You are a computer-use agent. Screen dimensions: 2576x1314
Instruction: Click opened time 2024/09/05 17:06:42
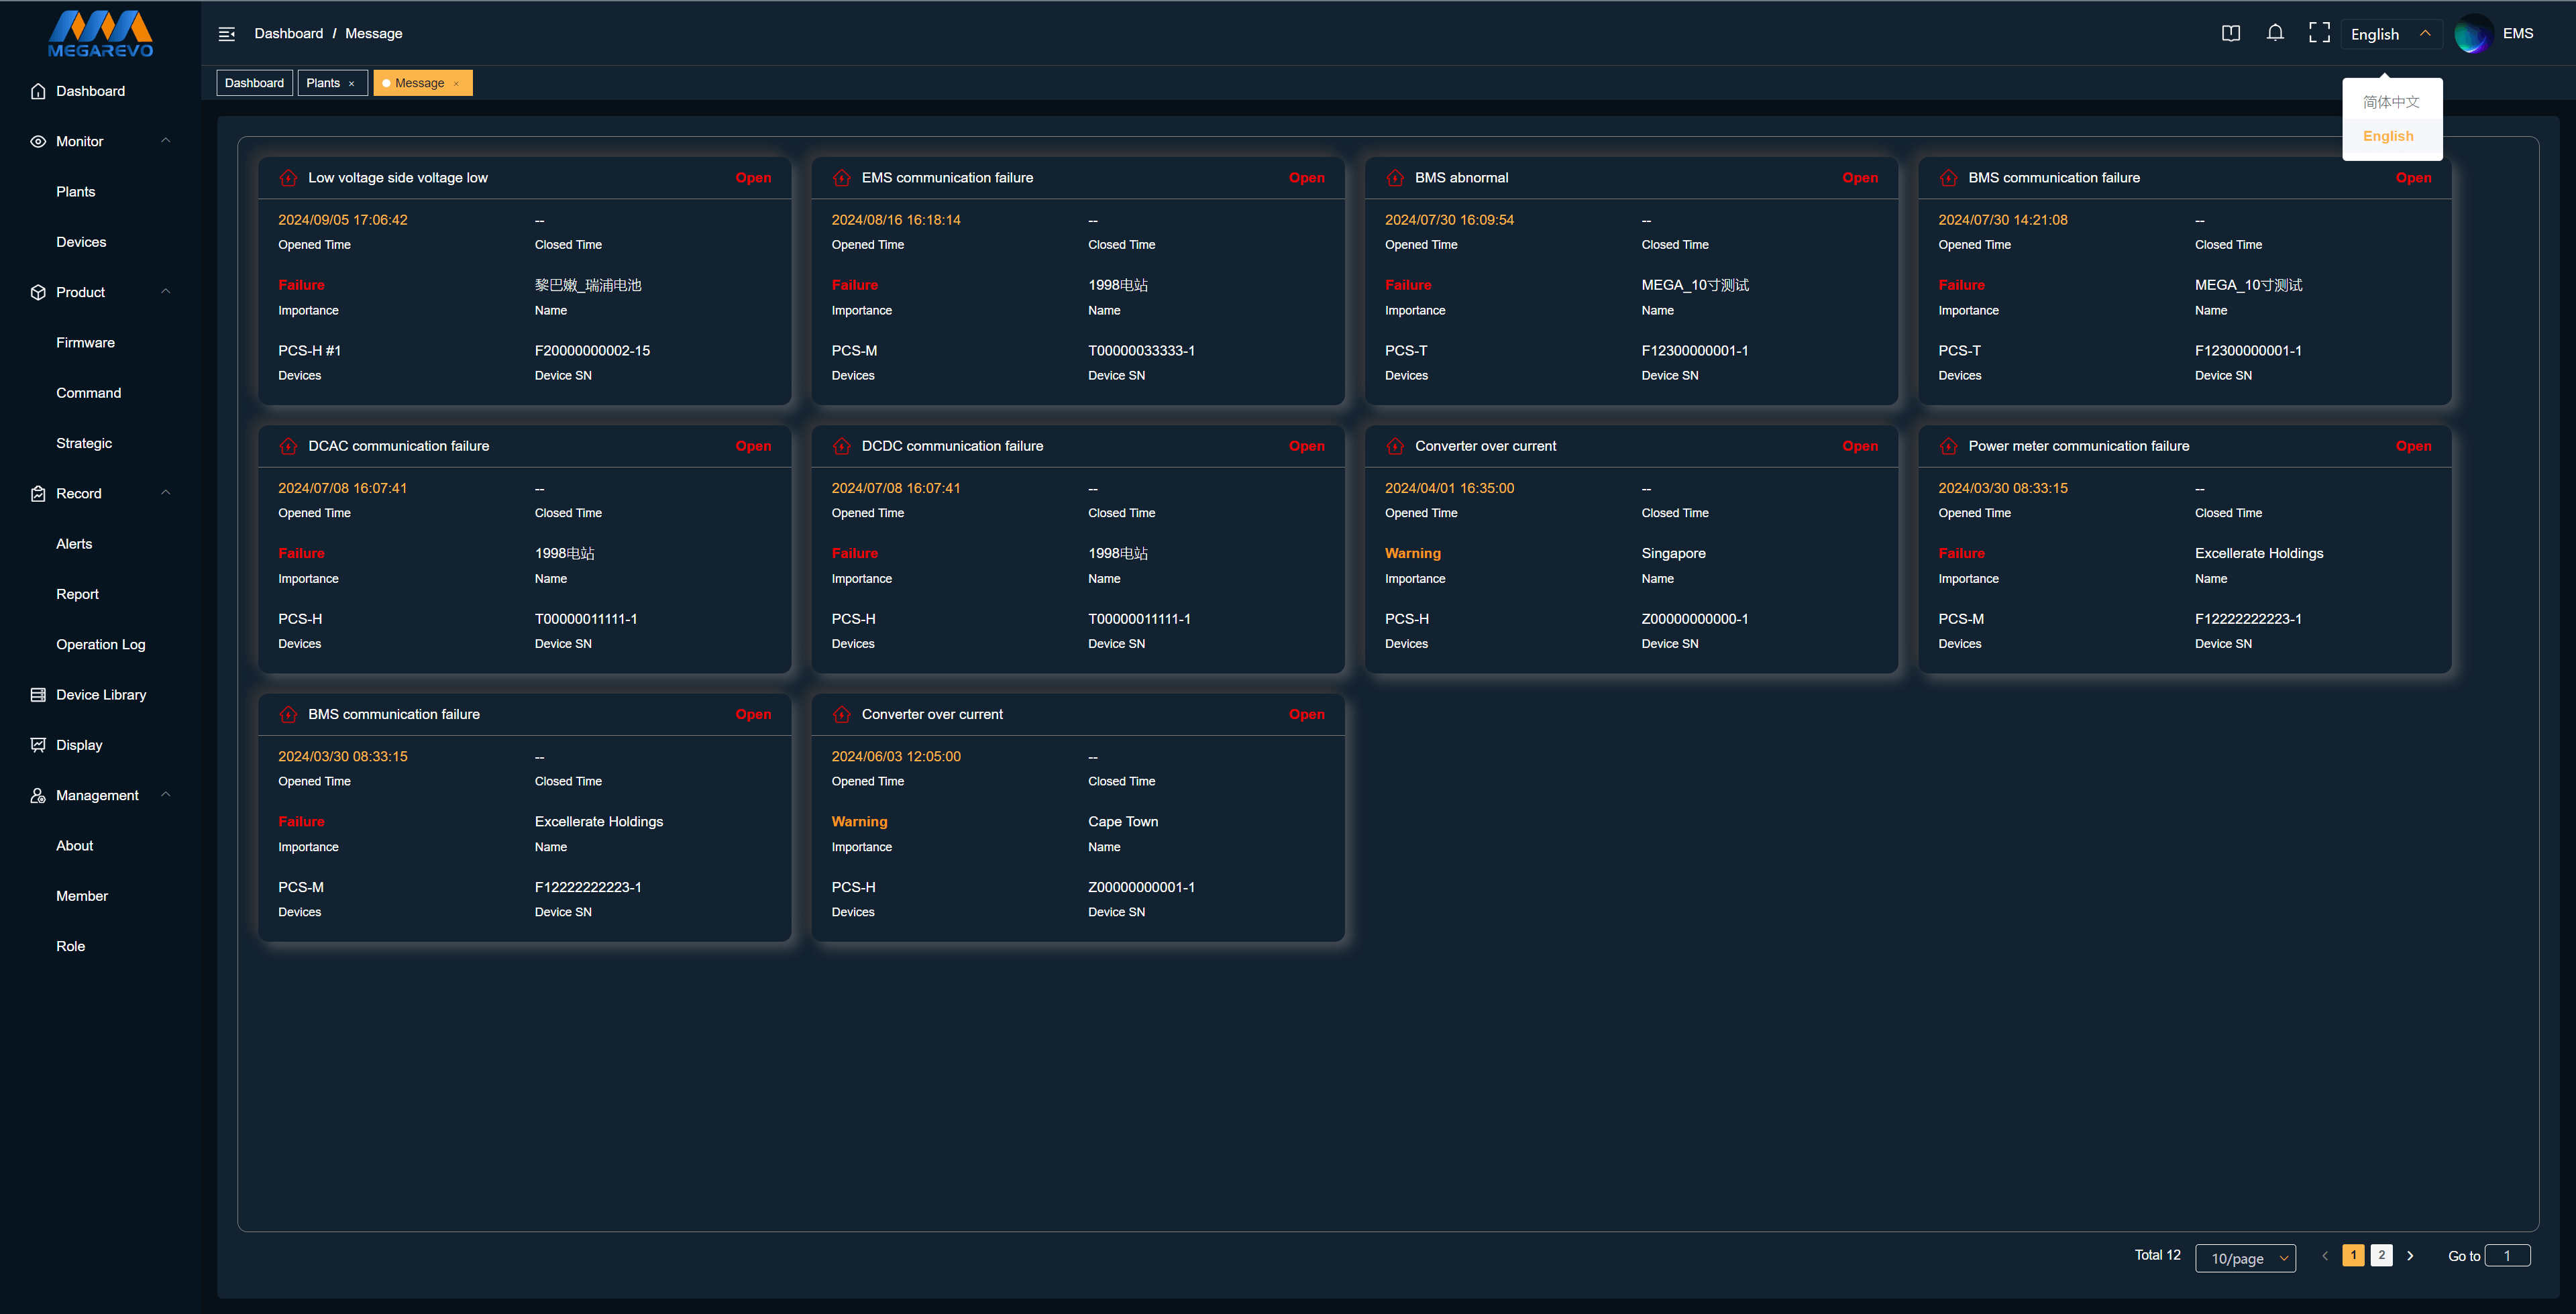(x=343, y=220)
